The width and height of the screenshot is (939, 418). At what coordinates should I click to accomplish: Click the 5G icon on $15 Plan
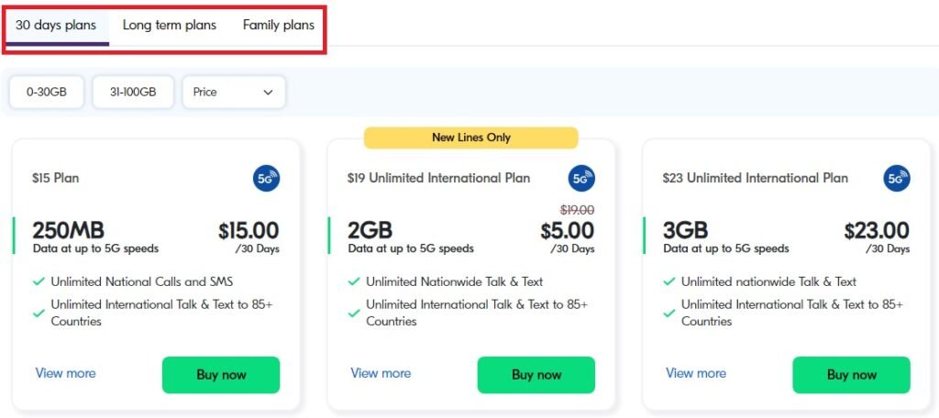coord(267,179)
